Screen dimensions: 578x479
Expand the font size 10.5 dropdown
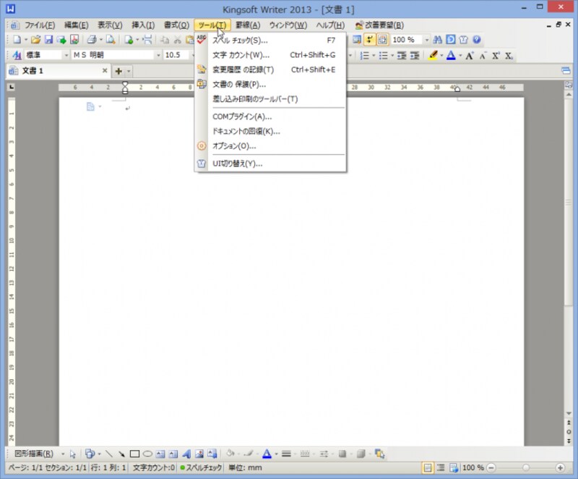(191, 55)
